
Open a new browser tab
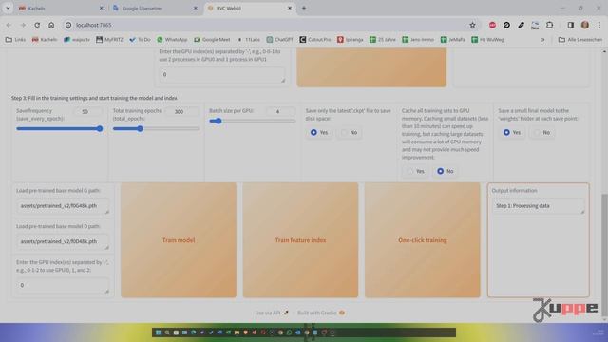click(x=304, y=8)
